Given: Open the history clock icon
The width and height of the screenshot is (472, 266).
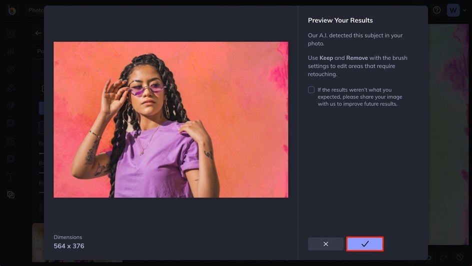Looking at the screenshot, I should tap(459, 257).
